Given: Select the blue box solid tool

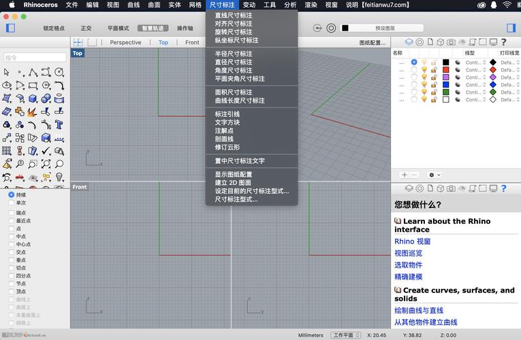Looking at the screenshot, I should [x=33, y=99].
